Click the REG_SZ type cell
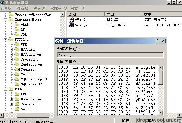The height and width of the screenshot is (123, 182). [112, 20]
